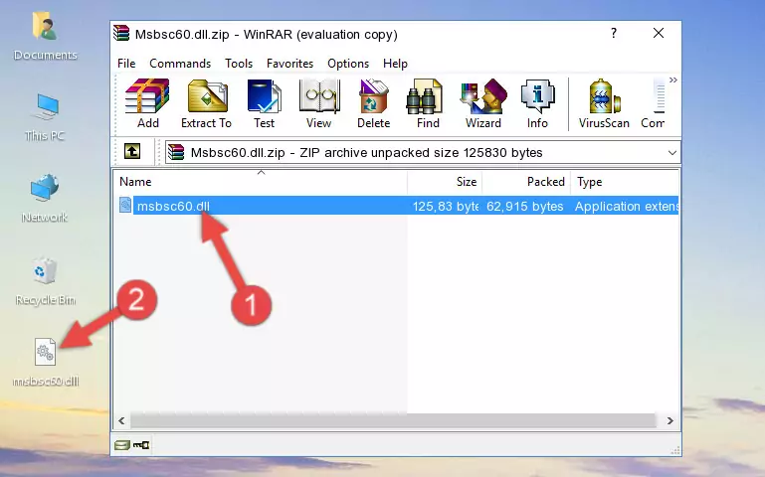Run the Test archive tool

[264, 103]
